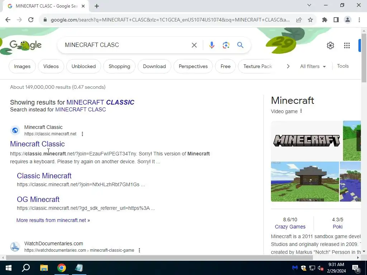Open Google quick settings gear

pos(330,45)
